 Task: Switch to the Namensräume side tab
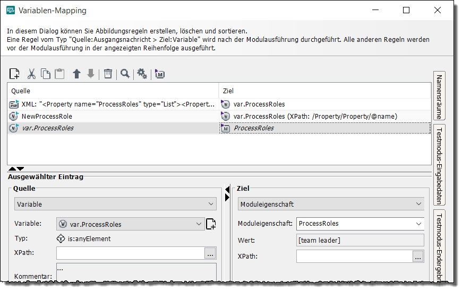click(x=439, y=96)
